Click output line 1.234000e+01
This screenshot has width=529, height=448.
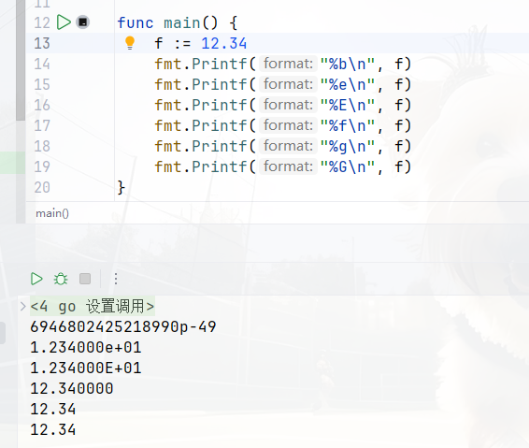click(x=86, y=347)
